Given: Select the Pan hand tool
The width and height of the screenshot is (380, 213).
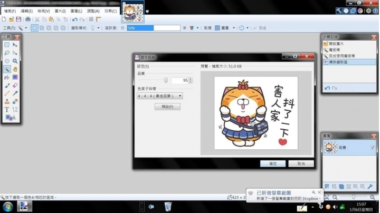Looking at the screenshot, I should 15,69.
